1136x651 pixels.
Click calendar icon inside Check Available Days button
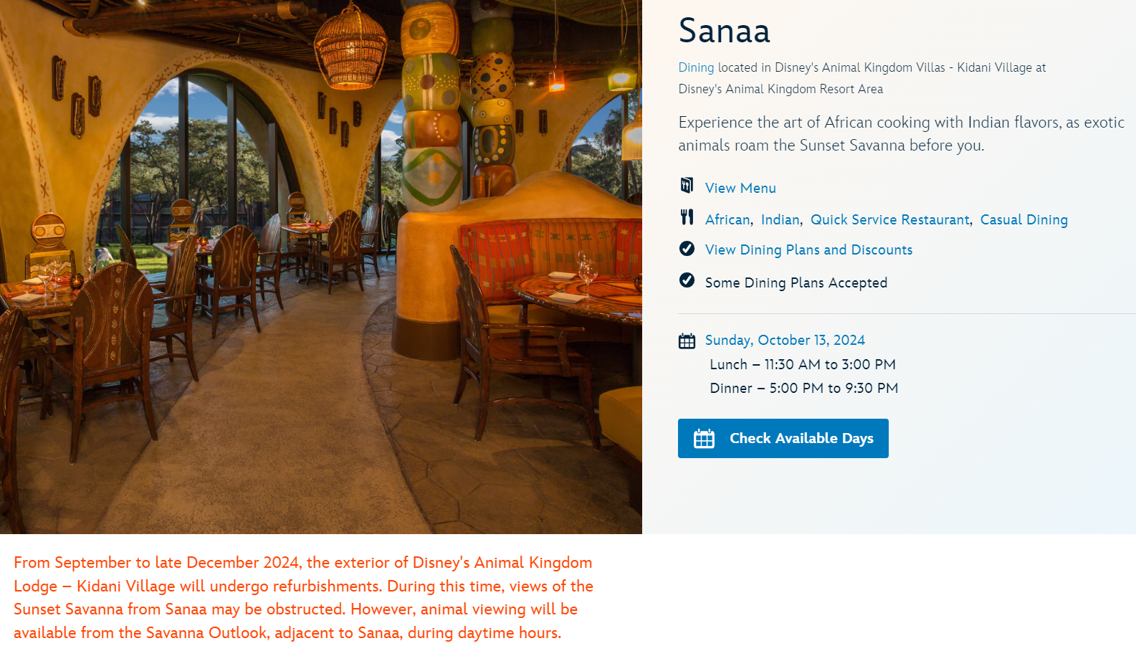(704, 439)
